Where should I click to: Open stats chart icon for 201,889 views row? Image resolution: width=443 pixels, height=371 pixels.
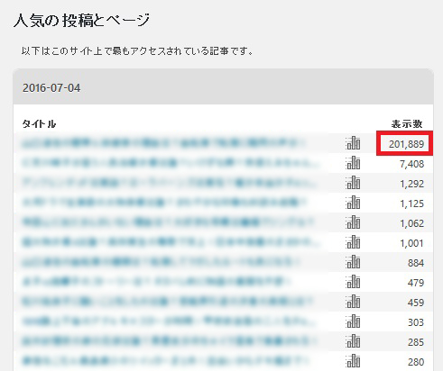click(353, 143)
